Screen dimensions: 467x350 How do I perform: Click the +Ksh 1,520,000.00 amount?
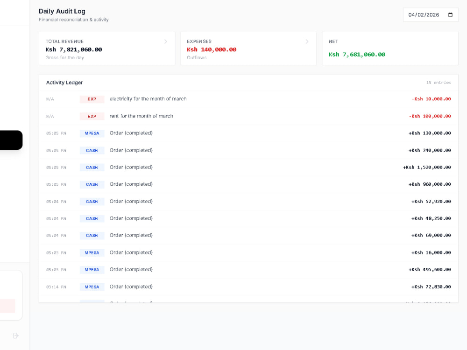coord(427,167)
